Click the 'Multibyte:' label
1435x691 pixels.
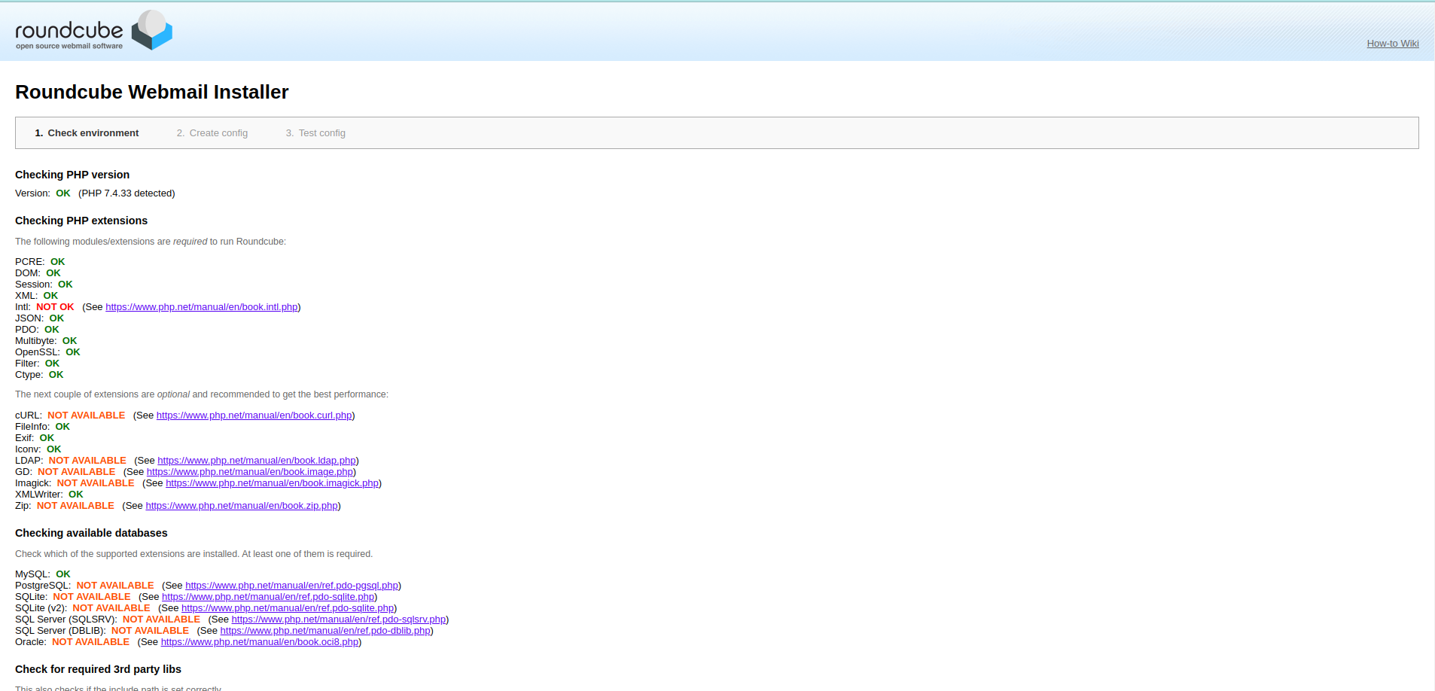pos(36,341)
